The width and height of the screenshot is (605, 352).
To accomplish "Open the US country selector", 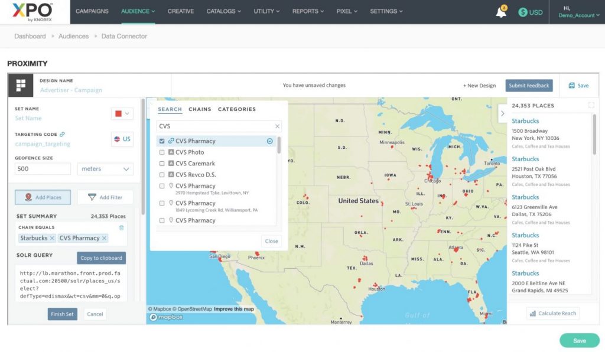I will pyautogui.click(x=122, y=139).
